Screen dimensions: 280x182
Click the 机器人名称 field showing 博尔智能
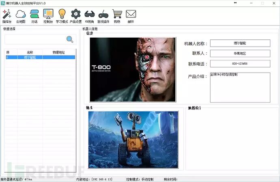pos(240,43)
